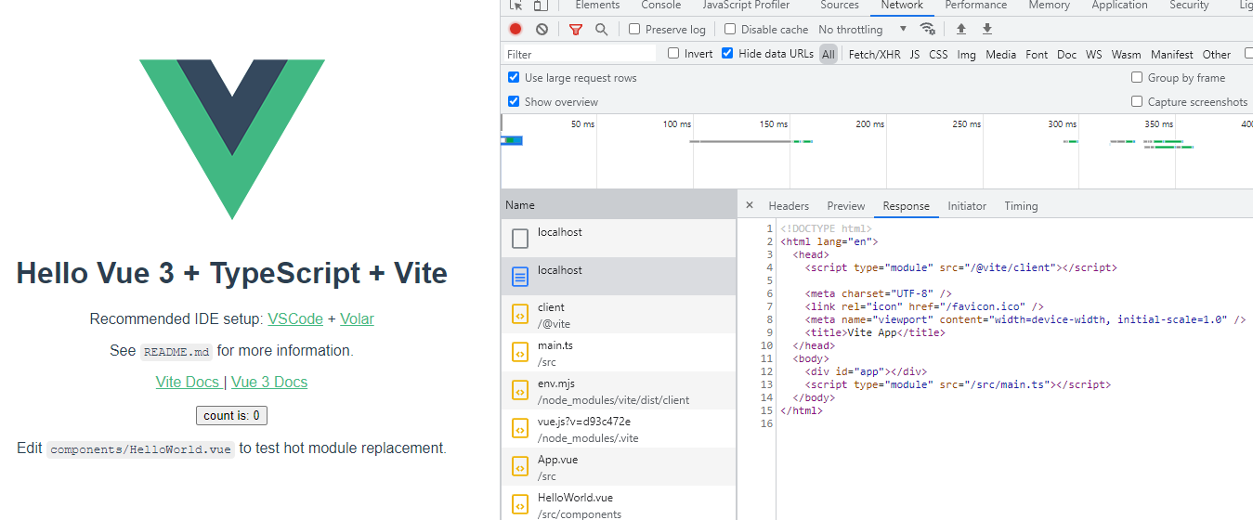Toggle the device toolbar icon
This screenshot has width=1253, height=520.
click(541, 6)
